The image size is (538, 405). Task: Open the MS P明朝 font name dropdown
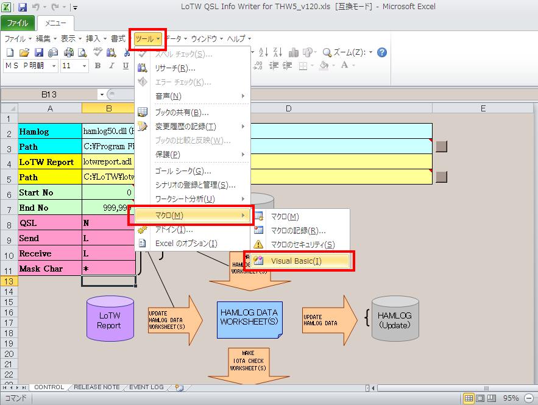coord(54,66)
